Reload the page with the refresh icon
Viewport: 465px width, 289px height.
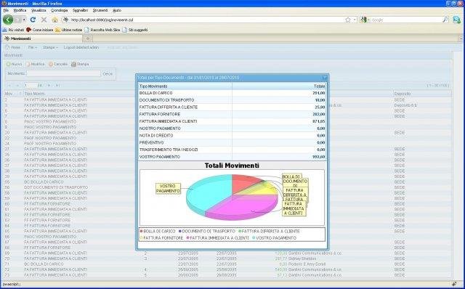pyautogui.click(x=33, y=20)
